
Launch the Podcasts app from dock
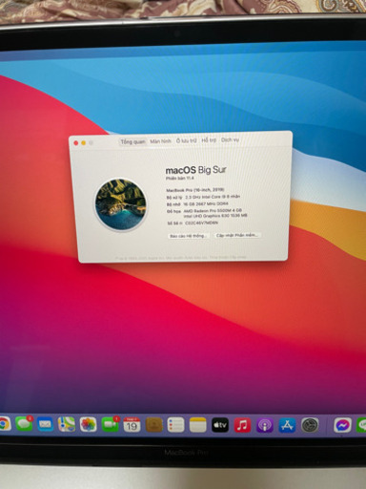click(265, 425)
